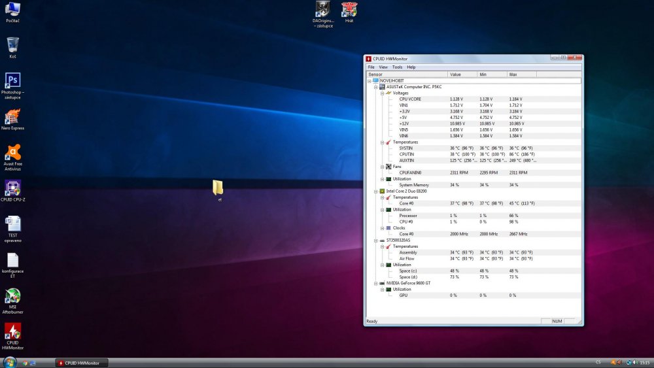Select the Nero Express desktop icon

point(12,119)
